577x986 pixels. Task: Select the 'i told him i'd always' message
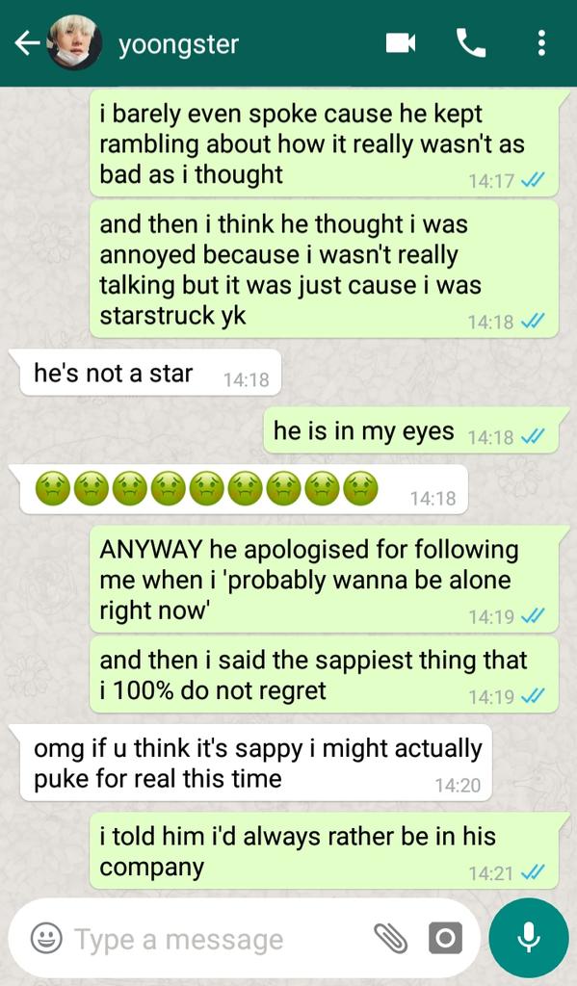(324, 851)
